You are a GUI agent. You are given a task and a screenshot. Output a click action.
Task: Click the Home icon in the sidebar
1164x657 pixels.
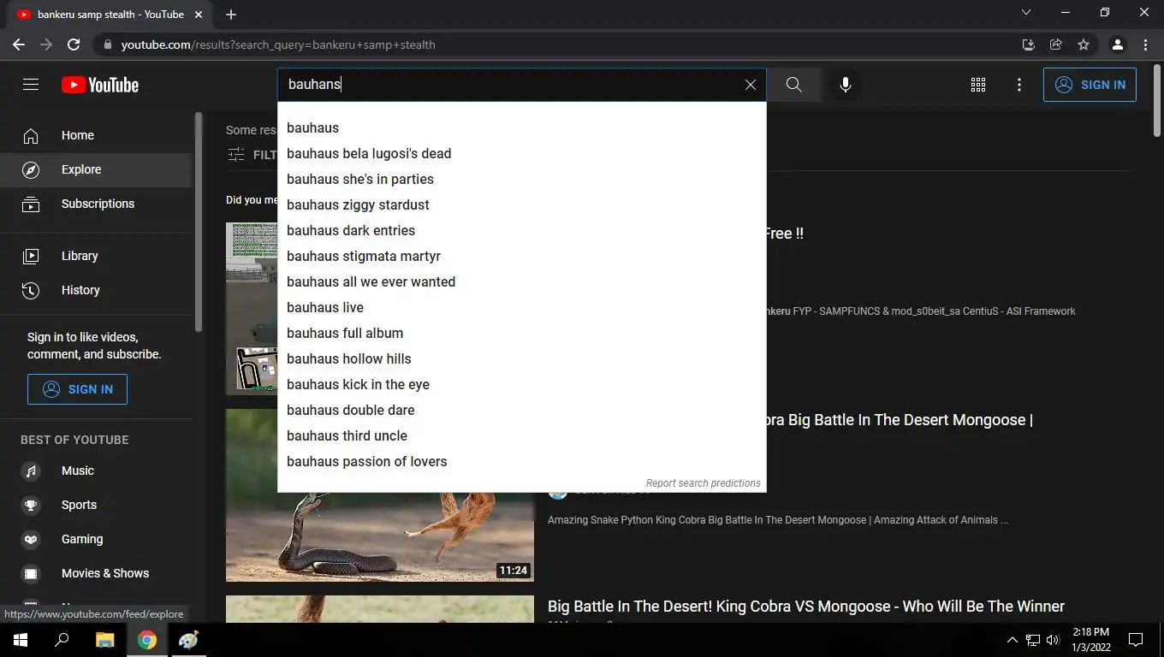(x=31, y=135)
